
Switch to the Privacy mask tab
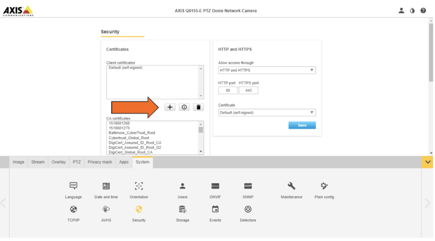[x=99, y=162]
